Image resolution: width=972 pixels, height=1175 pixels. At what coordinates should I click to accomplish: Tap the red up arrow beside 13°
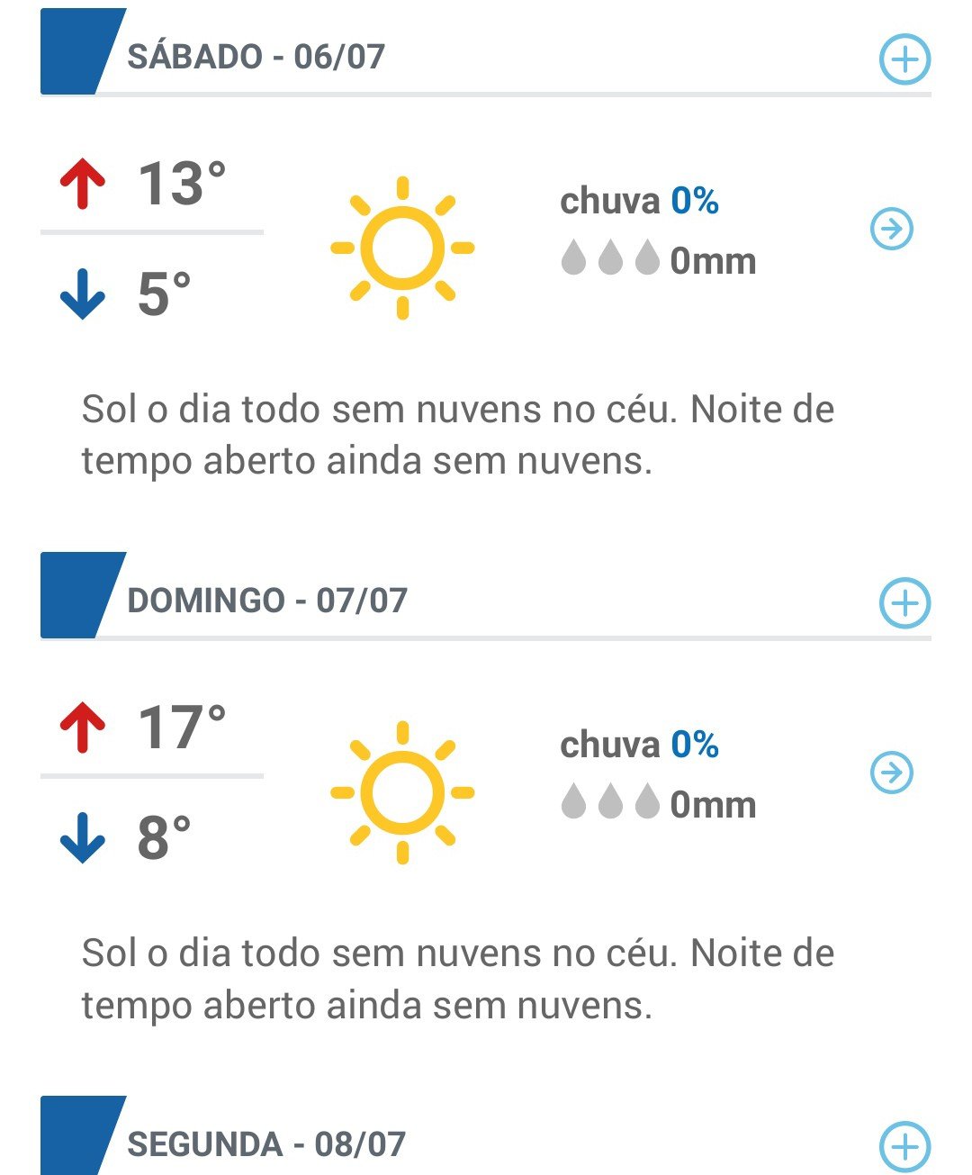point(83,185)
